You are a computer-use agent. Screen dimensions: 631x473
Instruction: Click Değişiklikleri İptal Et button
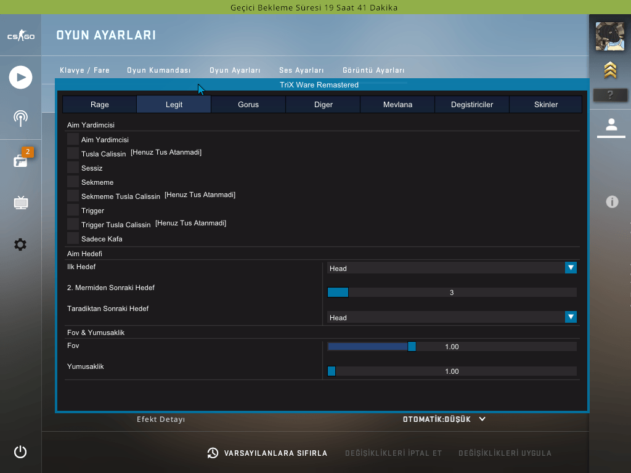394,453
